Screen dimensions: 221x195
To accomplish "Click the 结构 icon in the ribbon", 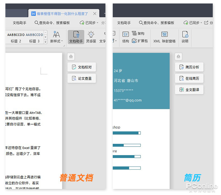I will [x=126, y=37].
